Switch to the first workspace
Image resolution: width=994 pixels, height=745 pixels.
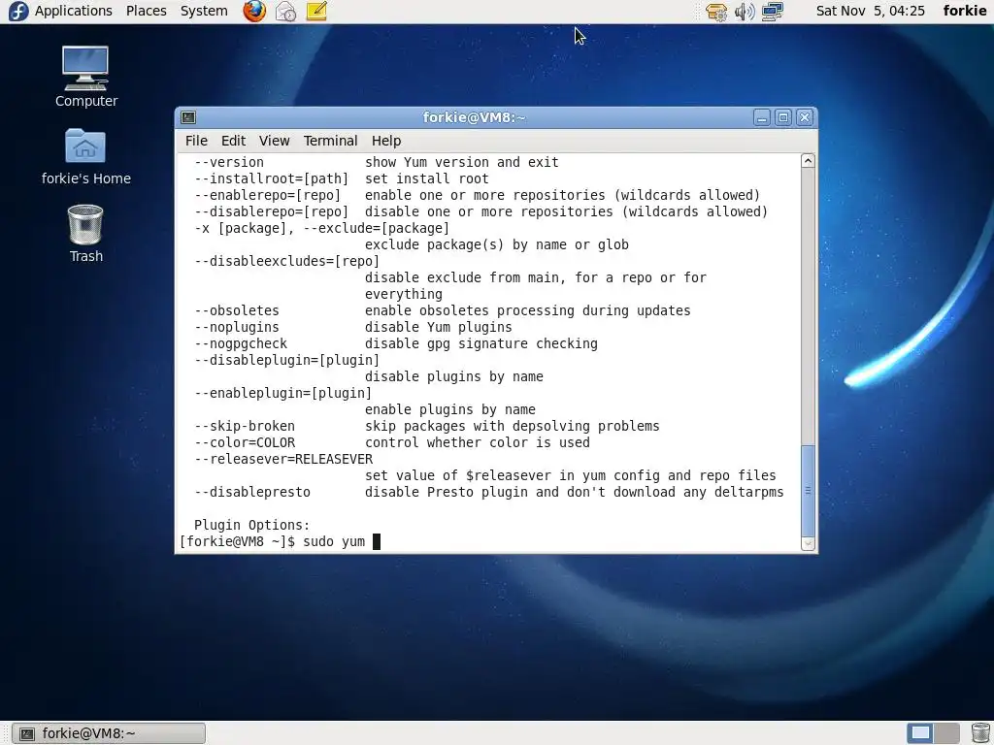[920, 733]
